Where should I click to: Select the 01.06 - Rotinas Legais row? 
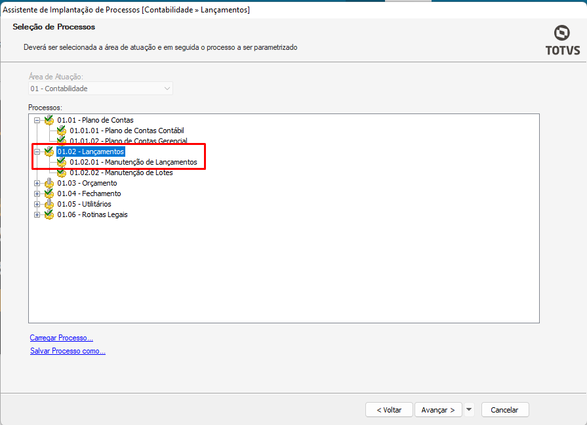(x=92, y=214)
